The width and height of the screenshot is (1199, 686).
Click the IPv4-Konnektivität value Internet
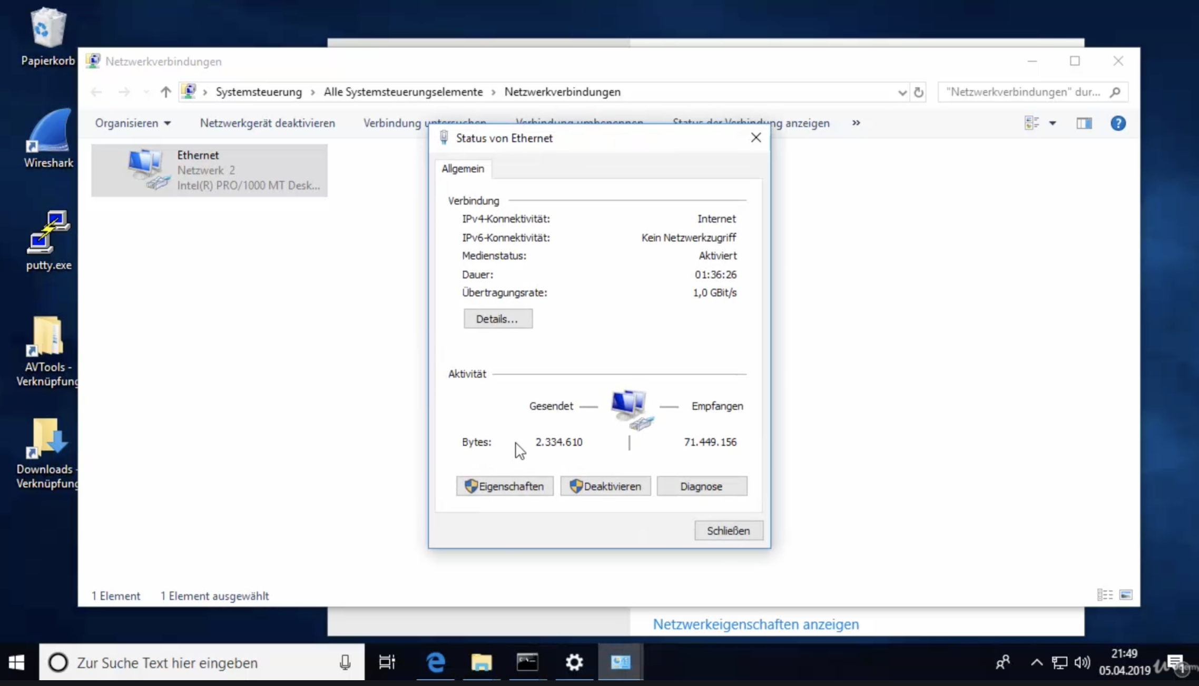716,219
